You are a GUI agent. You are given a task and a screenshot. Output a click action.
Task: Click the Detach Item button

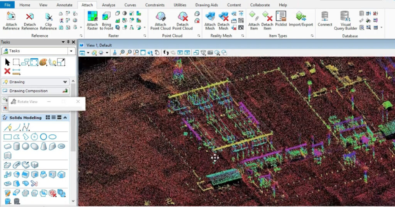[x=267, y=21]
